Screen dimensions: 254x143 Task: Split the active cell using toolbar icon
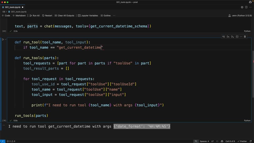pyautogui.click(x=237, y=37)
